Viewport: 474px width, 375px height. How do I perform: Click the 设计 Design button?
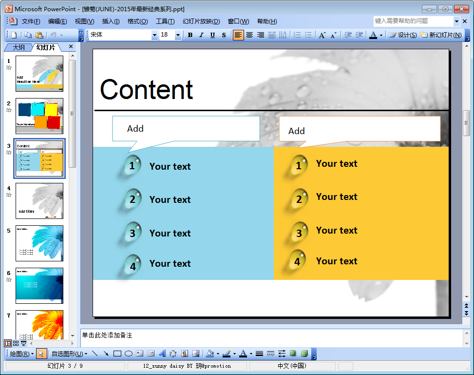click(403, 35)
